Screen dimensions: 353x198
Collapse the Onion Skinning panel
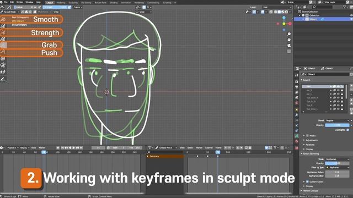(x=311, y=154)
